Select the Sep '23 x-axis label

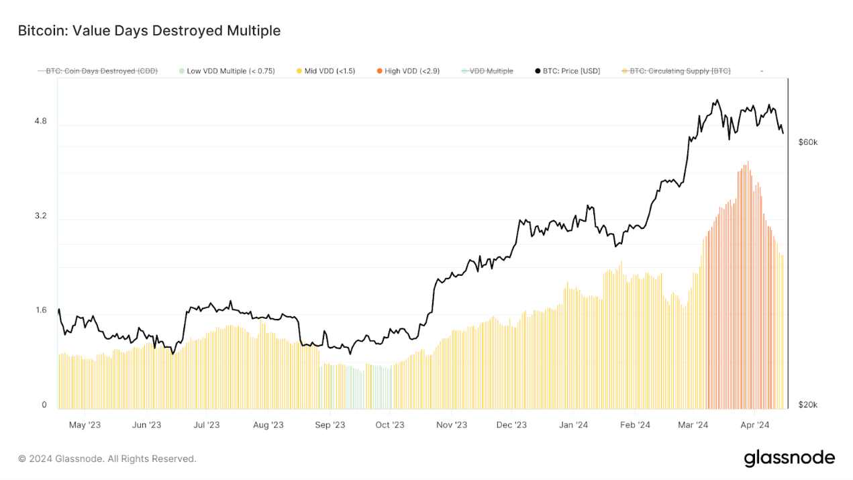[330, 424]
